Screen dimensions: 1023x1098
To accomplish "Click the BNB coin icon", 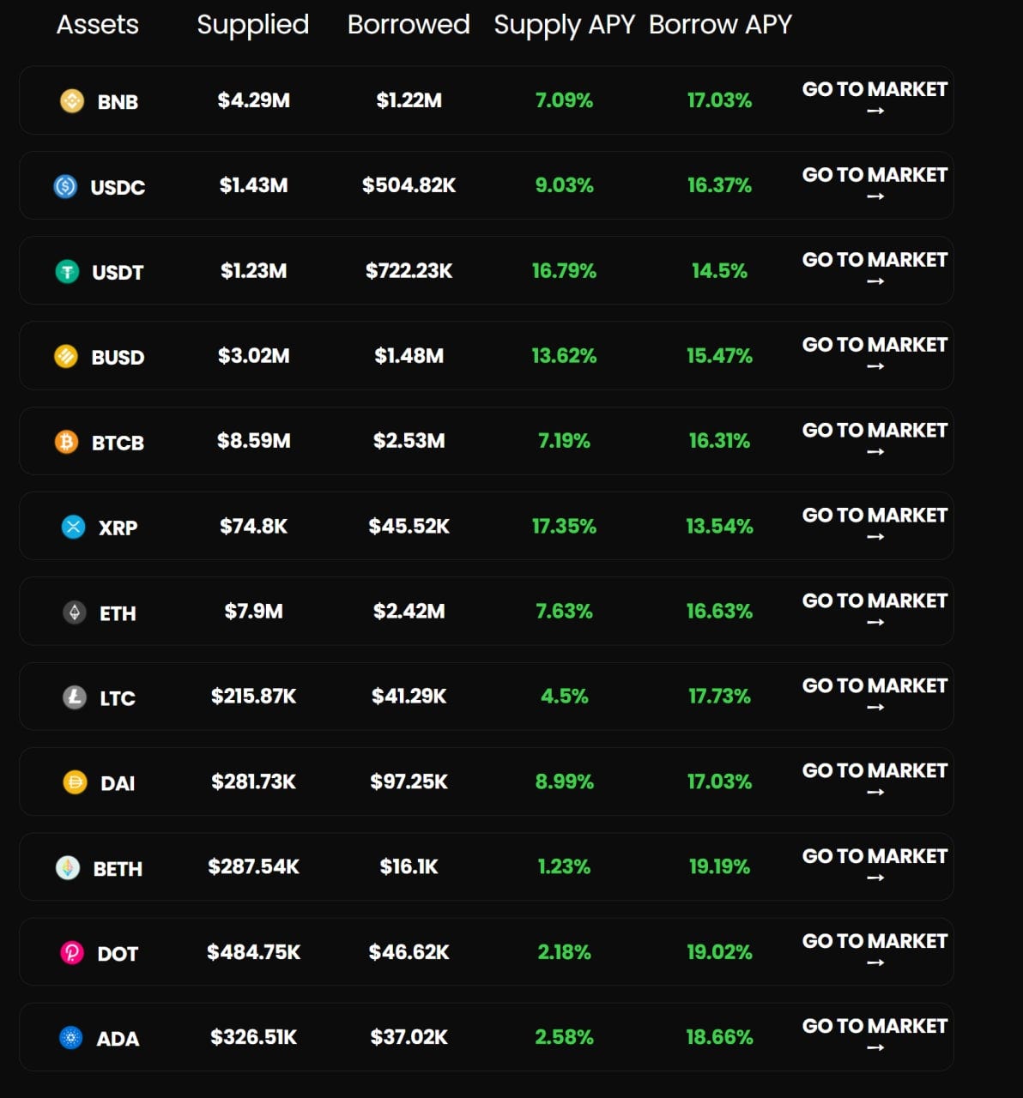I will [72, 101].
